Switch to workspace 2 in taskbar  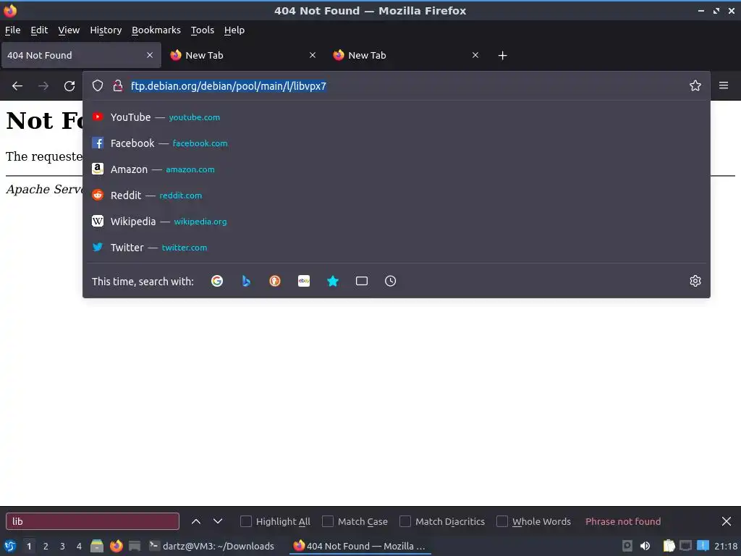pos(46,546)
